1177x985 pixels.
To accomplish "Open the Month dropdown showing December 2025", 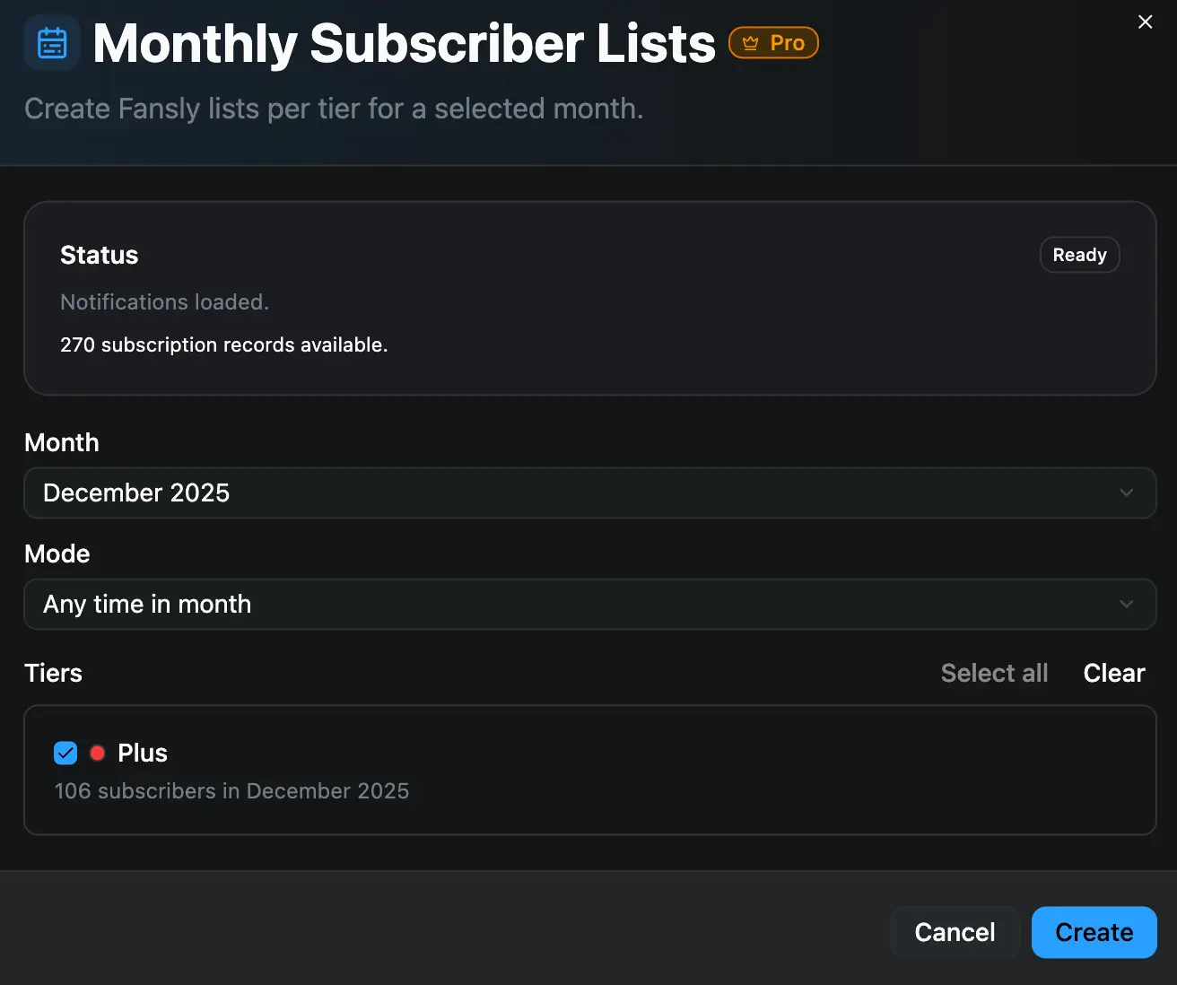I will click(590, 492).
